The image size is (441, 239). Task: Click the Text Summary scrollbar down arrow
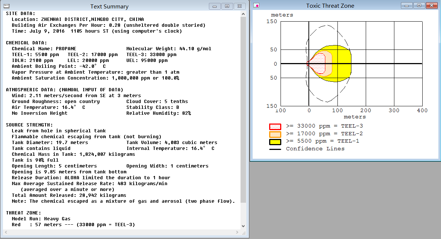(243, 226)
